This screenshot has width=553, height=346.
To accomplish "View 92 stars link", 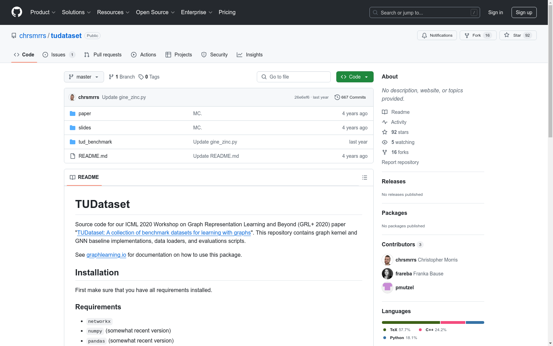I will point(395,132).
